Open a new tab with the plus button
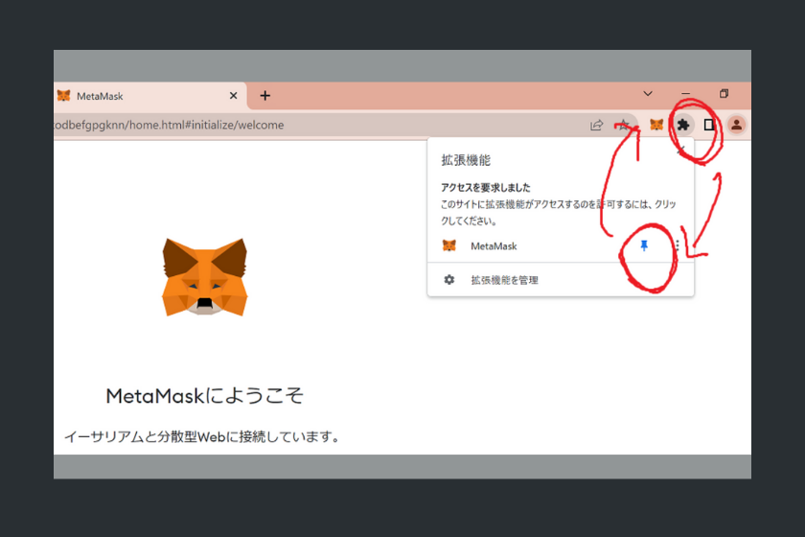805x537 pixels. [x=264, y=96]
